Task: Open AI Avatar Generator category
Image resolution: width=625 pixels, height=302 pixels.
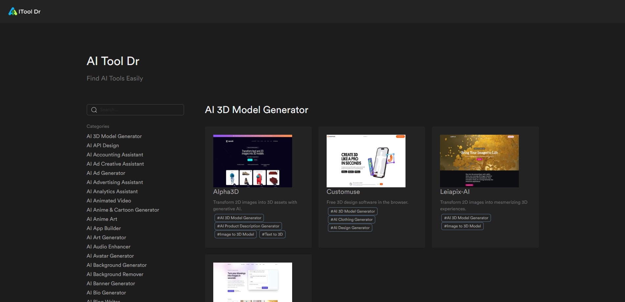Action: [110, 256]
